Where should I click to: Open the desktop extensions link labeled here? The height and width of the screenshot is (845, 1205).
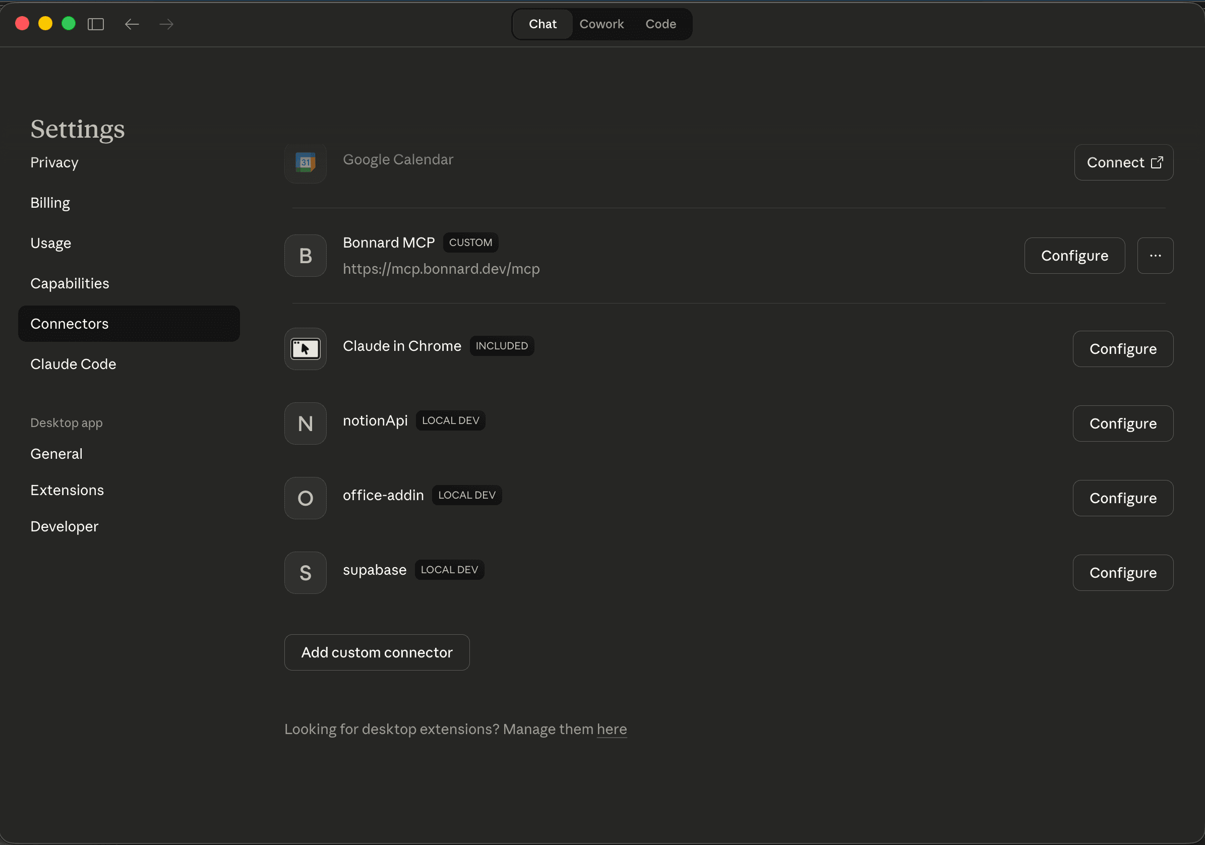[x=612, y=729]
